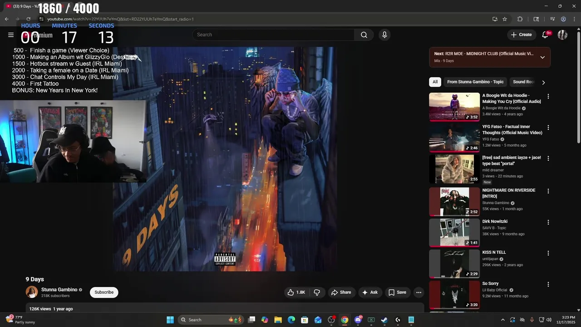Image resolution: width=581 pixels, height=327 pixels.
Task: Open Chrome search tabs icon in toolbar
Action: 536,19
